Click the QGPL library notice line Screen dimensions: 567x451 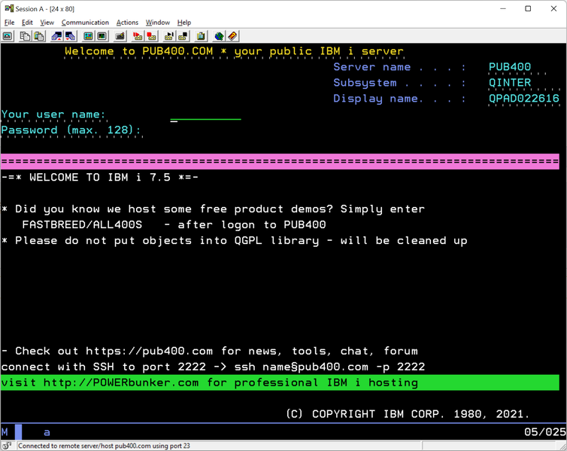click(234, 241)
